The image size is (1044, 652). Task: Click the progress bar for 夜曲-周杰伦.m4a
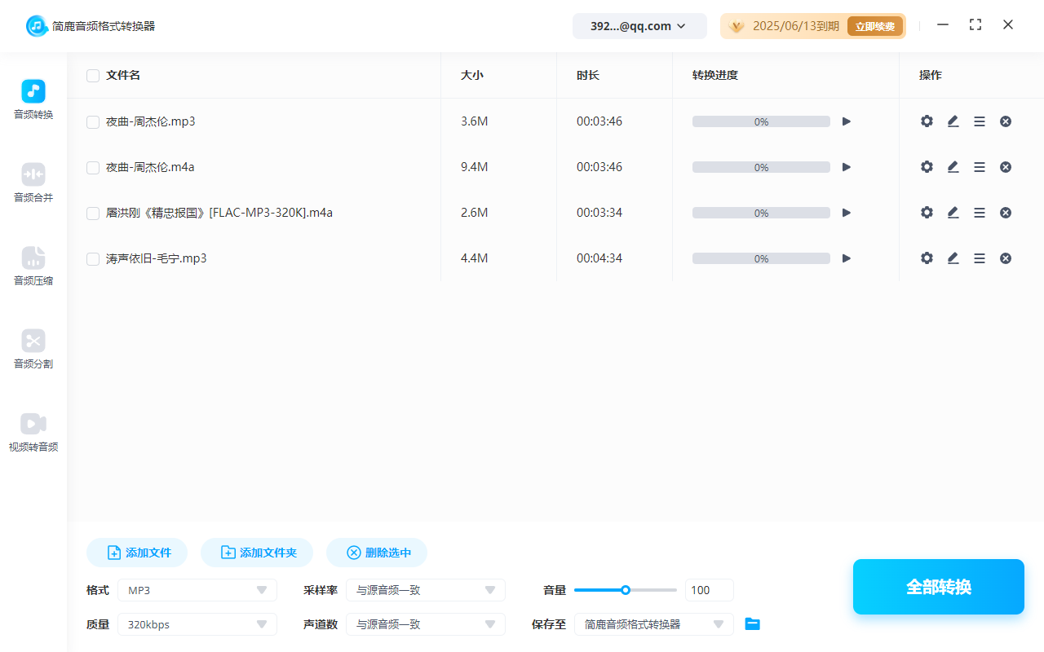pos(761,167)
